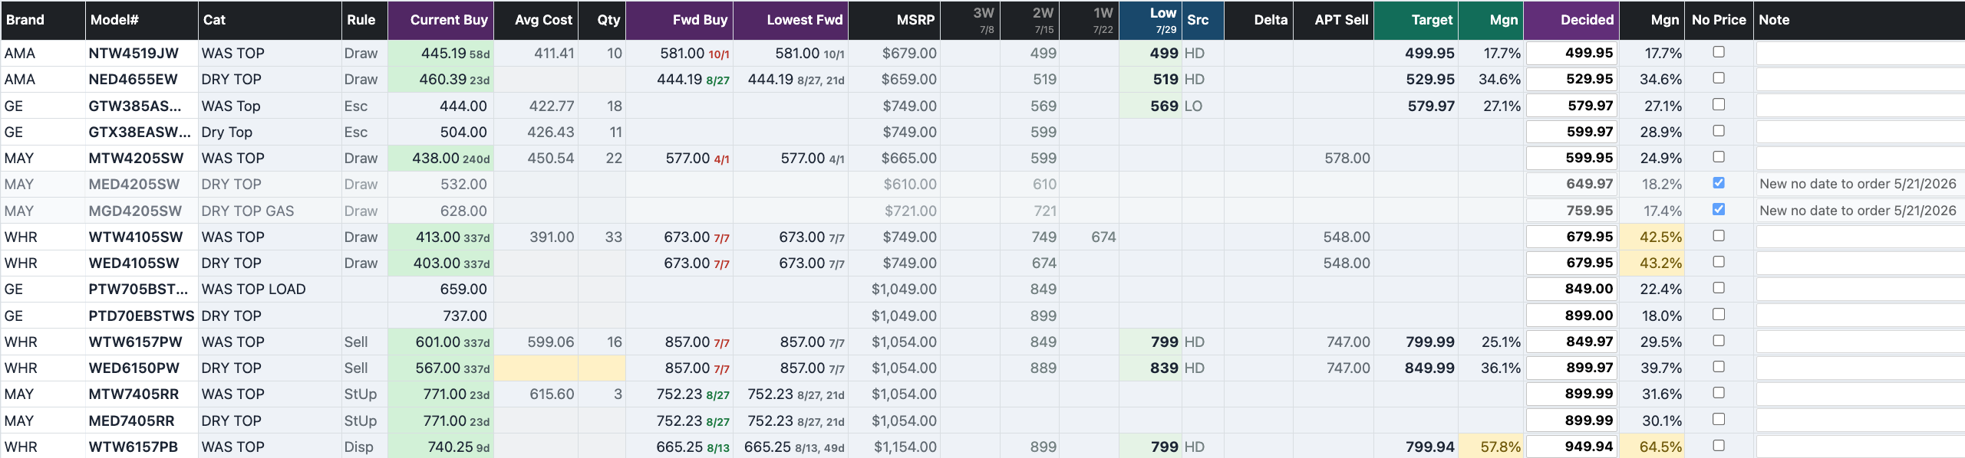The width and height of the screenshot is (1965, 458).
Task: Click the Src column header
Action: point(1203,20)
